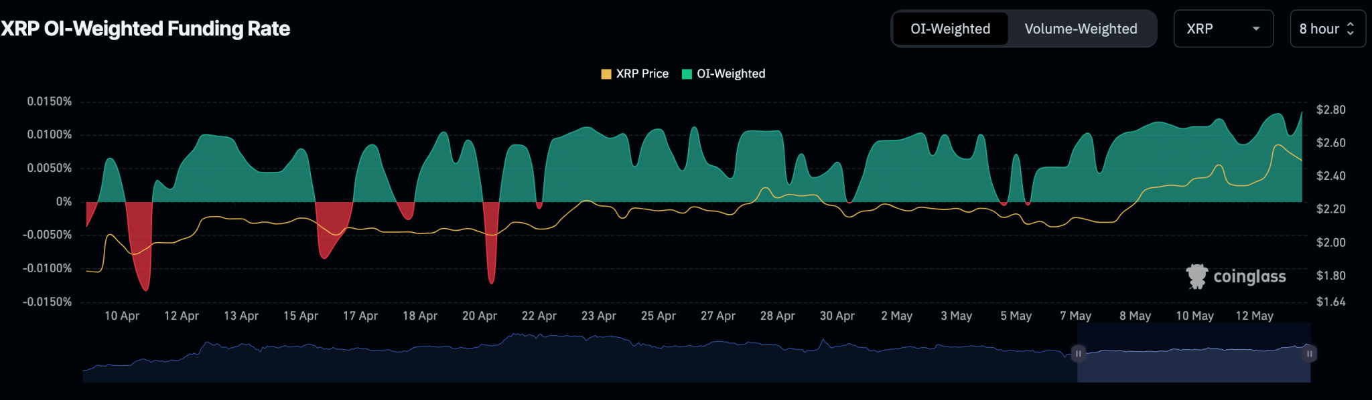
Task: Click the $2.40 price axis label
Action: point(1330,176)
